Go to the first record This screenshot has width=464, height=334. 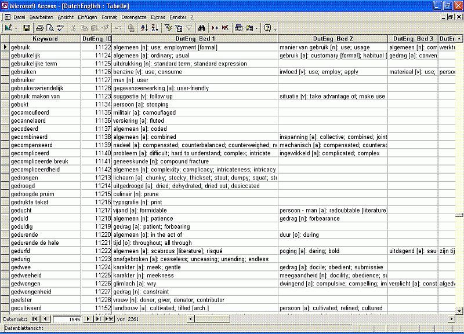point(34,319)
